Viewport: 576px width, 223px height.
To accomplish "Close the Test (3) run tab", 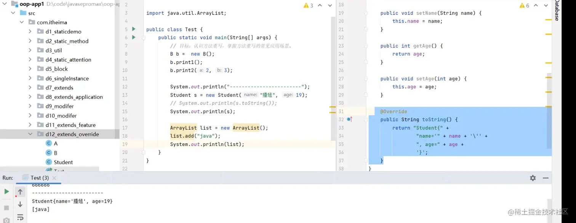I will click(54, 178).
